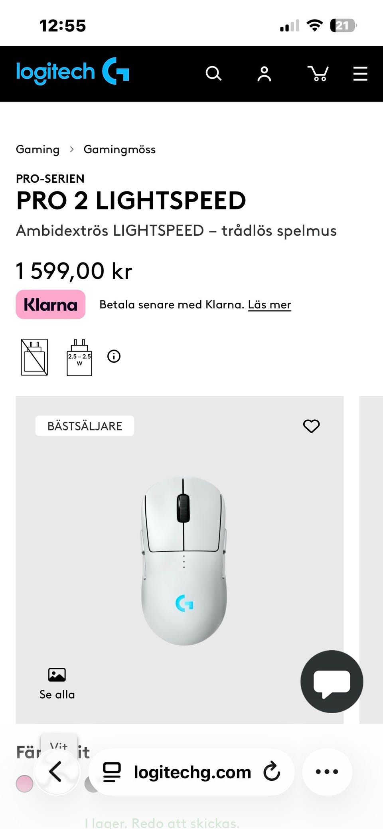Click the Klarna badge
383x829 pixels.
pos(51,304)
